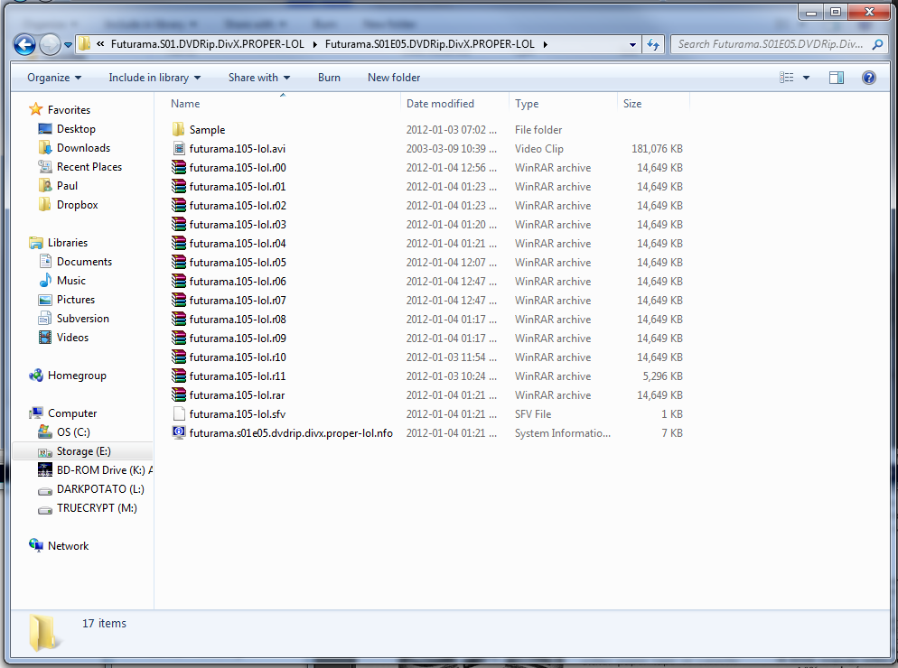The width and height of the screenshot is (898, 668).
Task: Open Downloads under Favorites
Action: 83,148
